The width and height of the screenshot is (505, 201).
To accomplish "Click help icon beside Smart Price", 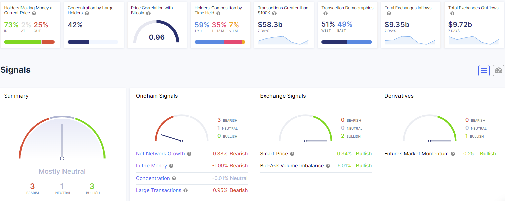I will [x=292, y=154].
